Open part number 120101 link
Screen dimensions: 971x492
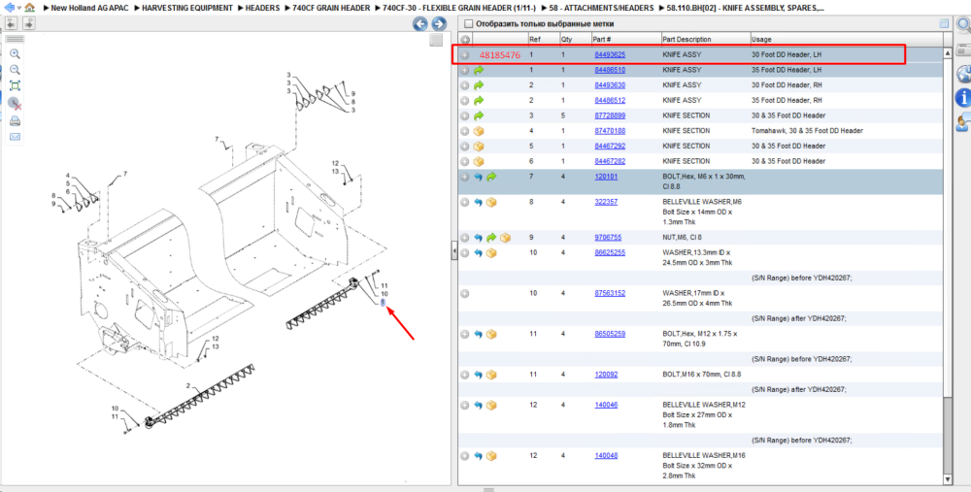(x=606, y=177)
